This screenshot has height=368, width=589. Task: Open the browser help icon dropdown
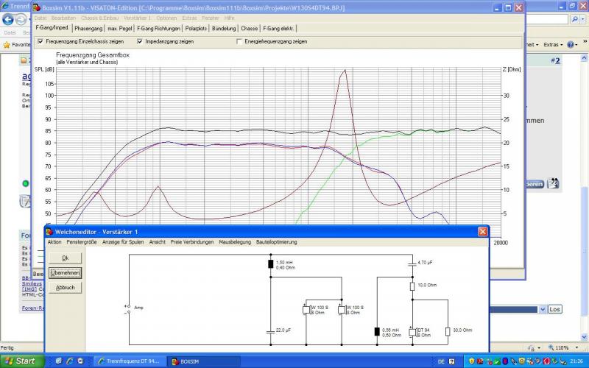point(577,45)
